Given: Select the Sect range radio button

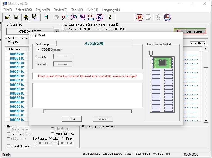Looking at the screenshot, I should pos(63,139).
